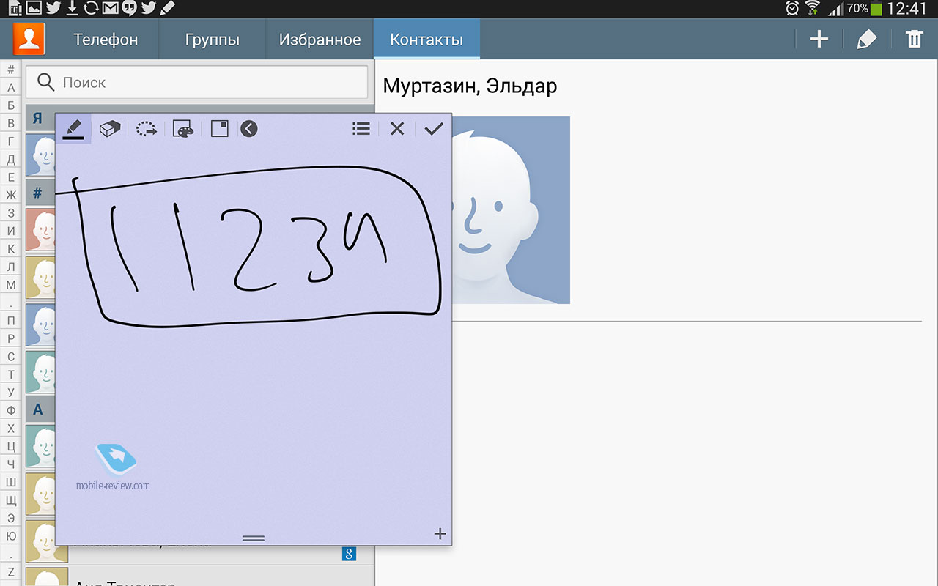938x586 pixels.
Task: Select the pen tool in the memo toolbar
Action: click(x=73, y=129)
